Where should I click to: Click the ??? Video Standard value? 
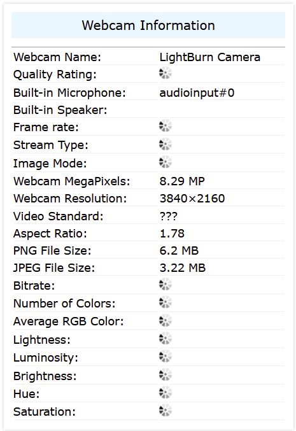(169, 216)
